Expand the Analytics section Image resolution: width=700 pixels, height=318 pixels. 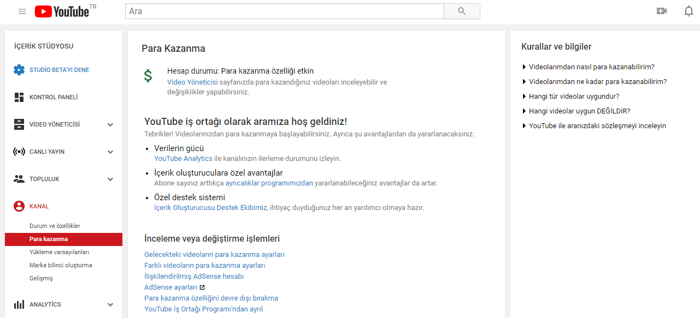(x=110, y=304)
